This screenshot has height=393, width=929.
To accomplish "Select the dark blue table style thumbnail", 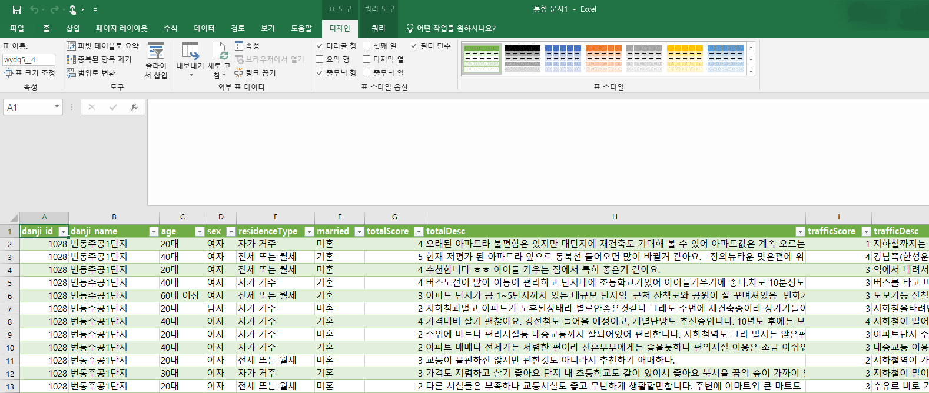I will click(x=563, y=58).
